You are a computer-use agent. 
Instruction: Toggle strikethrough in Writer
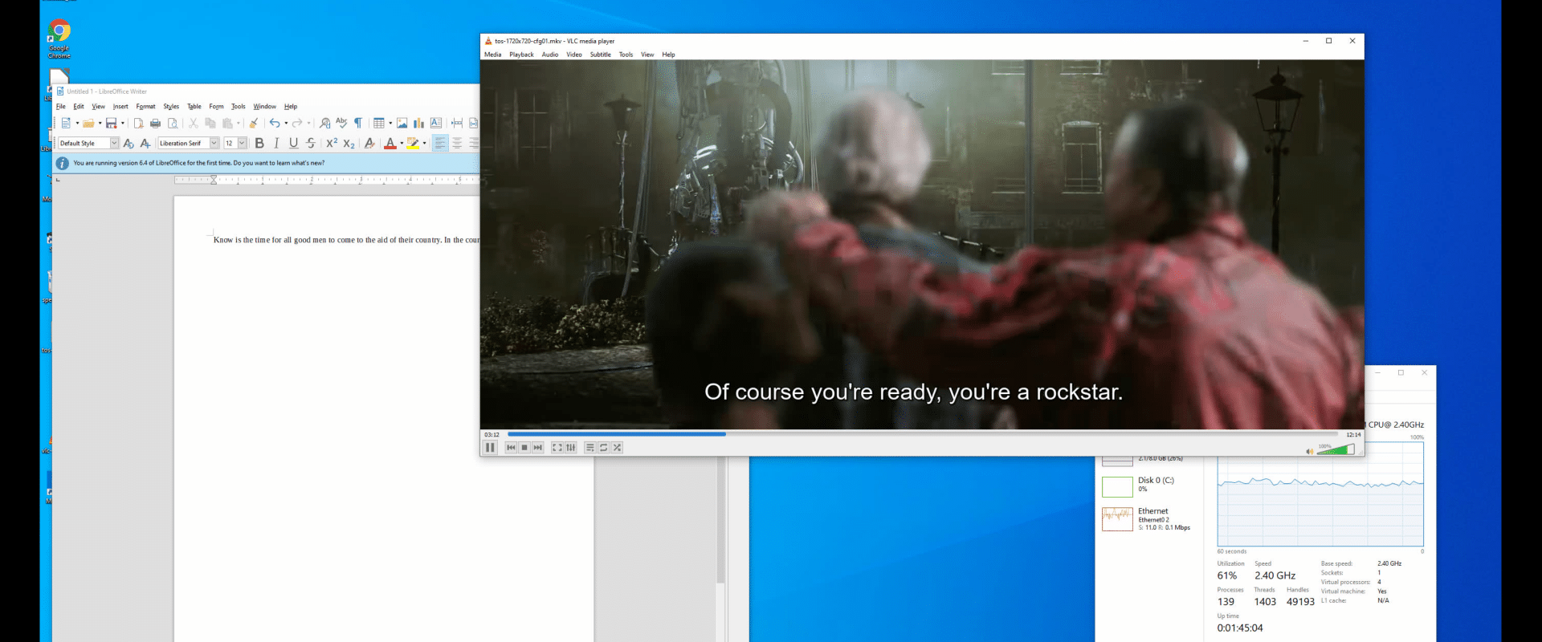click(311, 143)
